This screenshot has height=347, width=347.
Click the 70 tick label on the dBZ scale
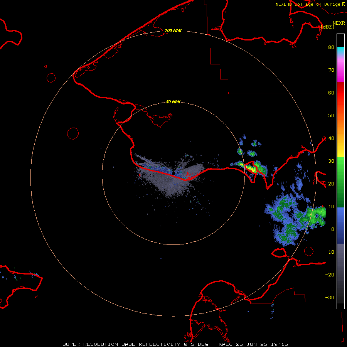coord(331,70)
